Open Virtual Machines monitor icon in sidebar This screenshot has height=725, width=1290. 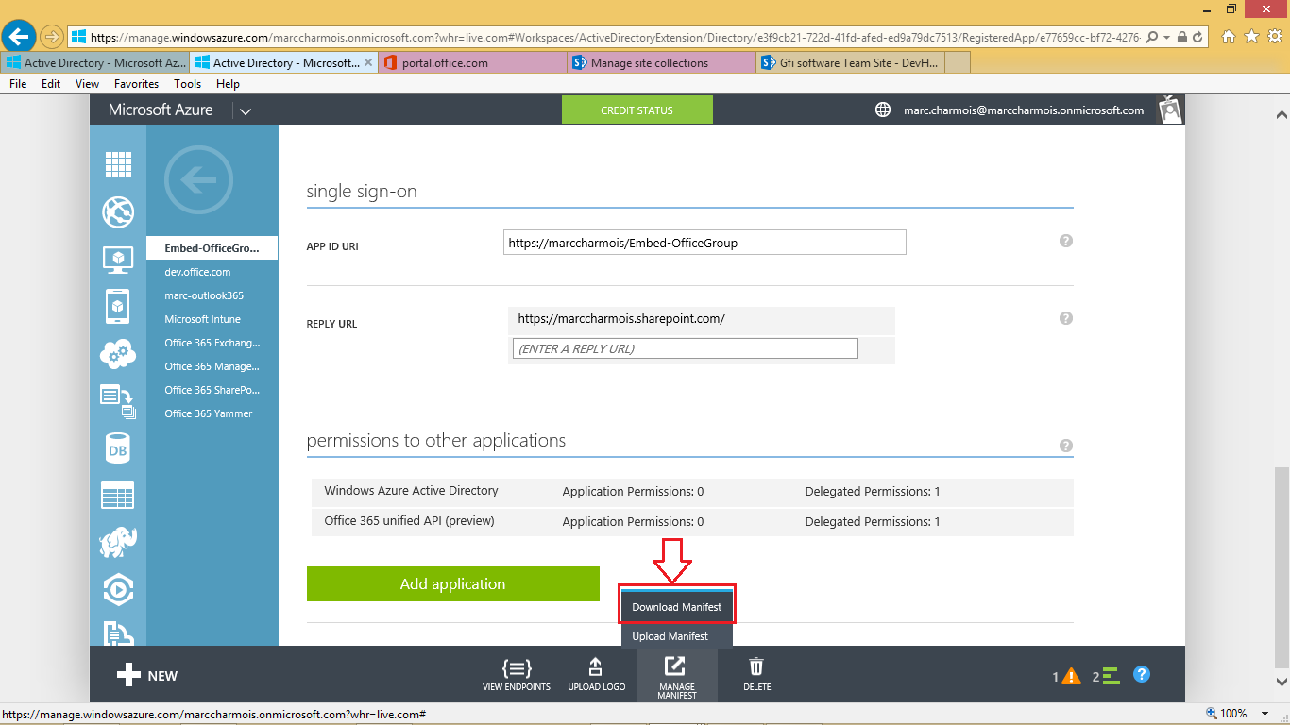(x=118, y=259)
